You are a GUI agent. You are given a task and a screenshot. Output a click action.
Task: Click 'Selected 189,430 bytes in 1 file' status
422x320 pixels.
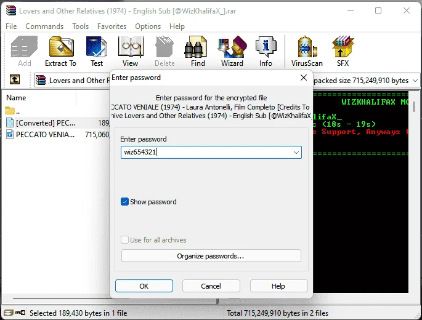78,313
